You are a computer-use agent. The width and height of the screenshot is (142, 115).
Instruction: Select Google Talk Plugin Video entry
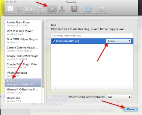23,66
